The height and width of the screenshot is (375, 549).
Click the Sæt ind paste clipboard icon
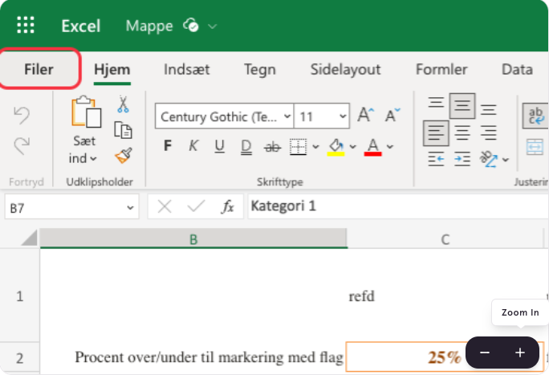tap(86, 112)
